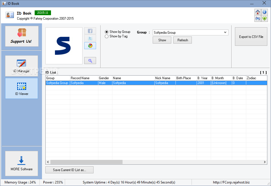Click the System Uptime status entry
The image size is (271, 186).
point(129,182)
